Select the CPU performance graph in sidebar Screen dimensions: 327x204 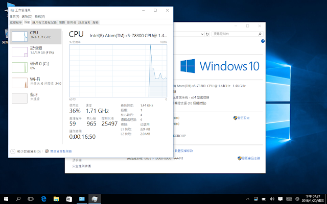(x=35, y=36)
